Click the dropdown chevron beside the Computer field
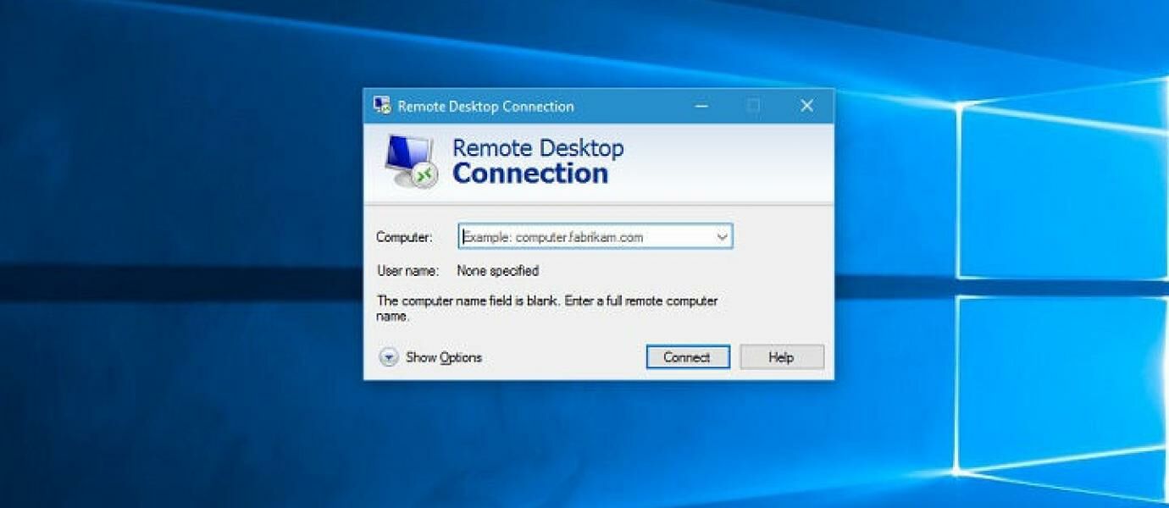The height and width of the screenshot is (508, 1169). (723, 236)
